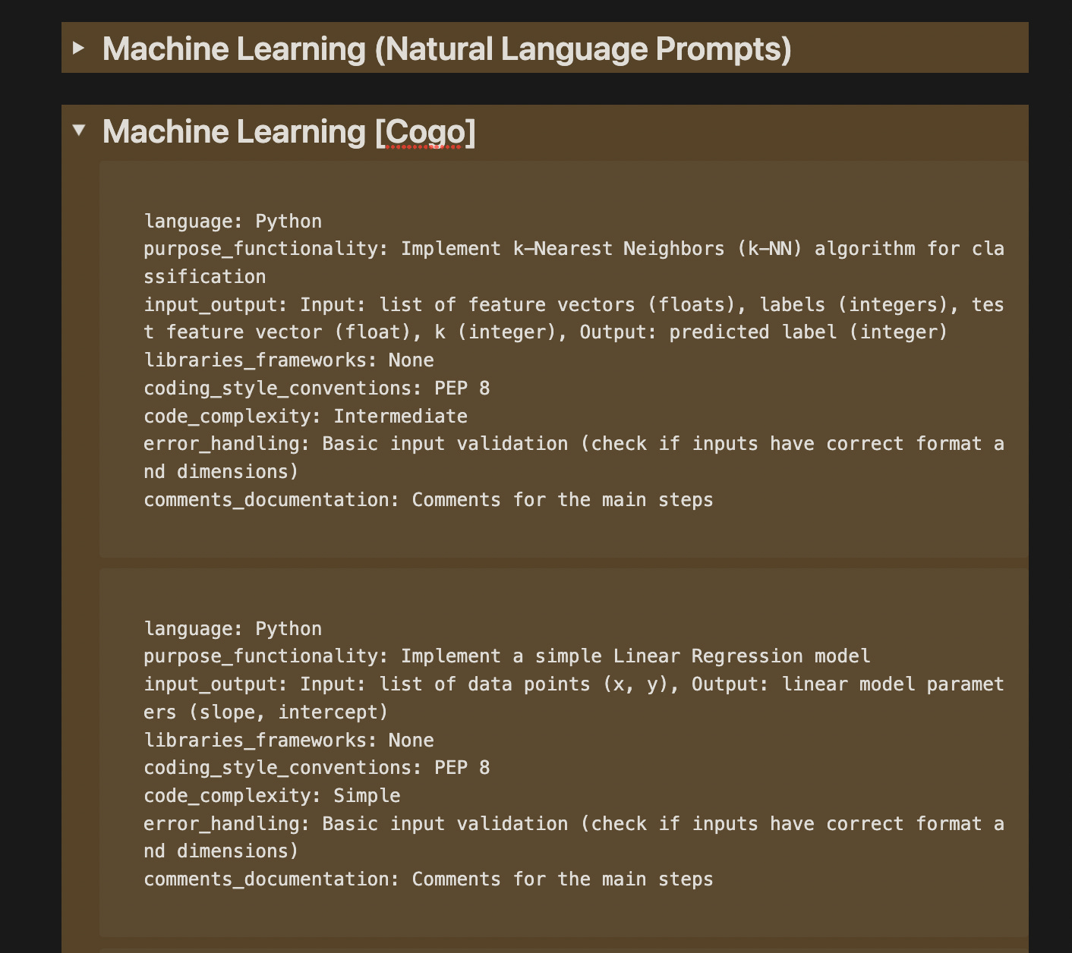Click the partially visible block at the bottom
The height and width of the screenshot is (953, 1072).
pyautogui.click(x=562, y=948)
